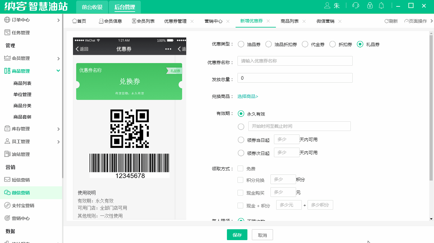This screenshot has width=434, height=243.
Task: Choose 代金券 as the coupon type
Action: click(304, 44)
